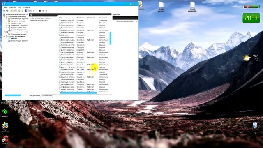This screenshot has width=263, height=148.
Task: Collapse the Служебные программы tree node
Action: [5, 16]
